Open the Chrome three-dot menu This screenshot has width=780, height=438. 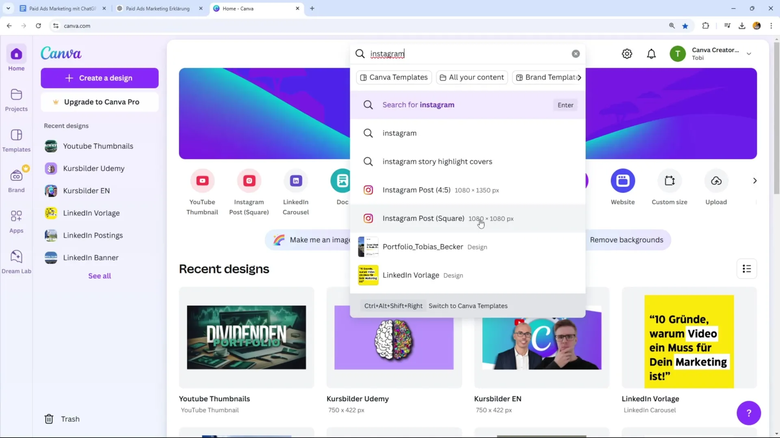[x=771, y=26]
